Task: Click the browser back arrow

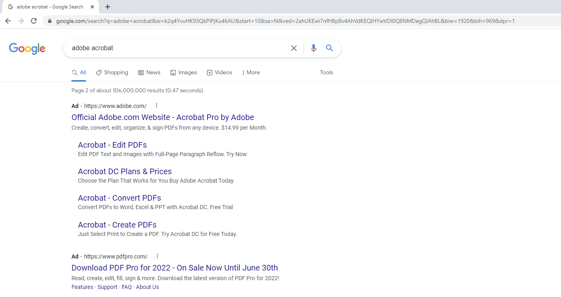Action: (8, 21)
